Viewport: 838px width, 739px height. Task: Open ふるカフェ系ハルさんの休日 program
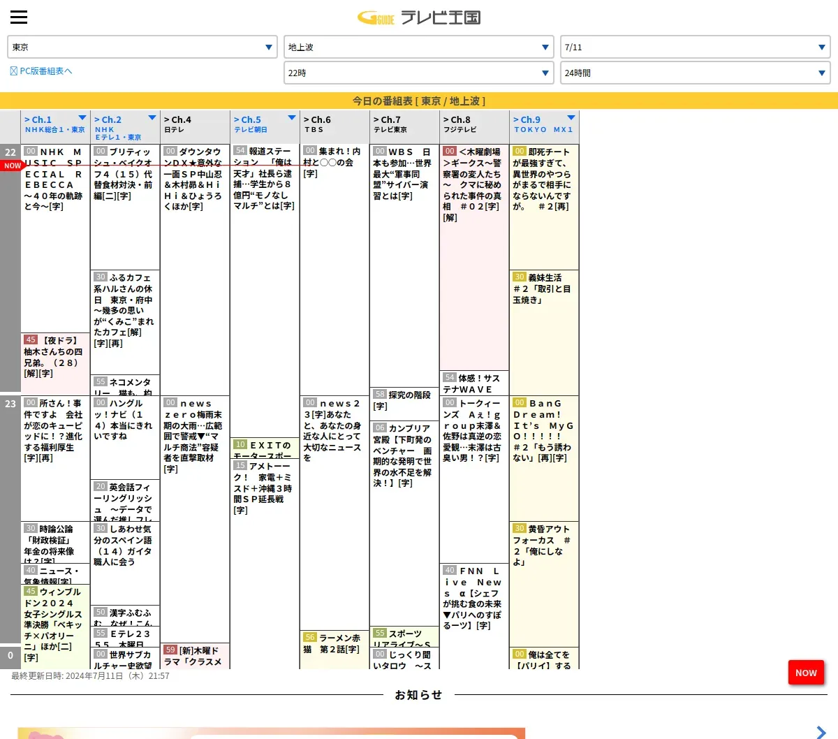click(125, 322)
